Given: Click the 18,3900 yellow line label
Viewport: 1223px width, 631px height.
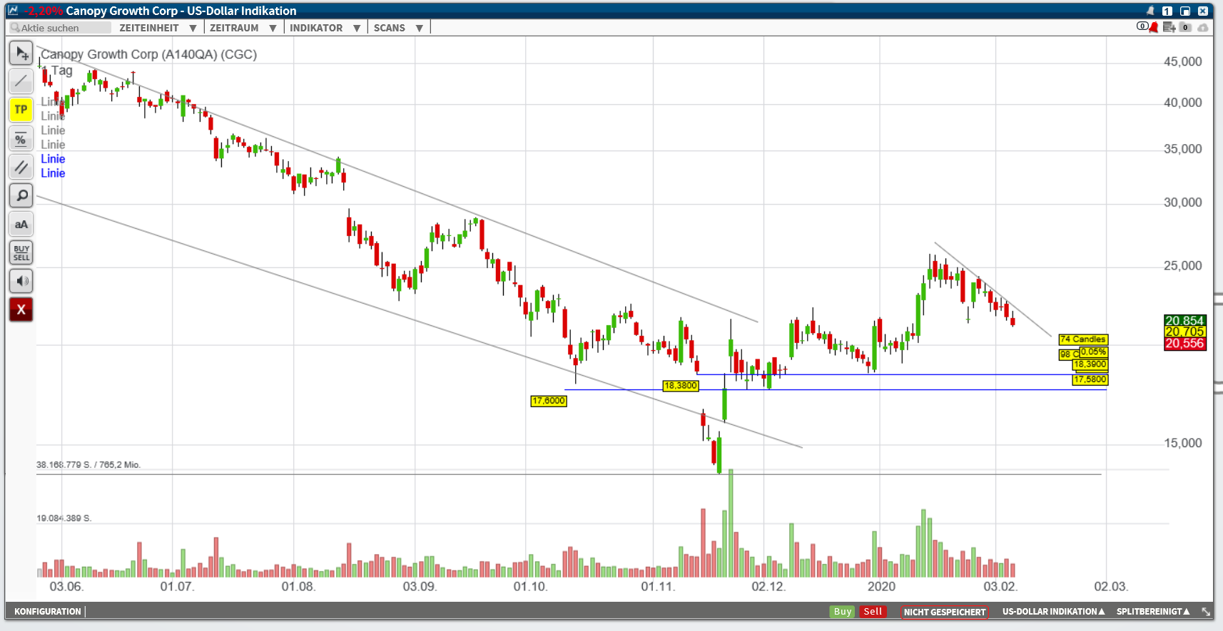Looking at the screenshot, I should point(1090,364).
